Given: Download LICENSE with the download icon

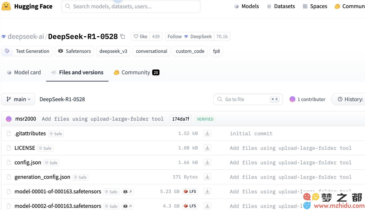Looking at the screenshot, I should click(x=207, y=148).
